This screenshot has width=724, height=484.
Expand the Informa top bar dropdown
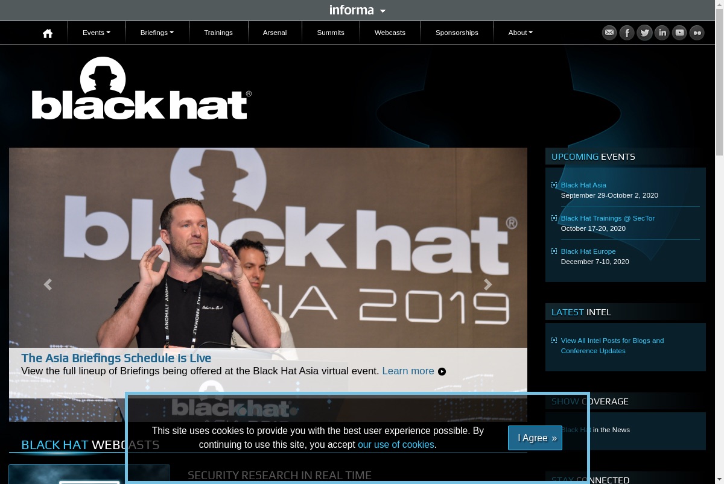click(x=357, y=10)
